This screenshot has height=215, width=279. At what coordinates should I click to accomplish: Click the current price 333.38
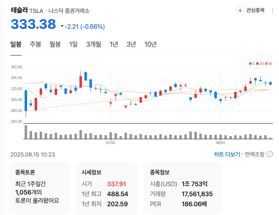coord(33,24)
